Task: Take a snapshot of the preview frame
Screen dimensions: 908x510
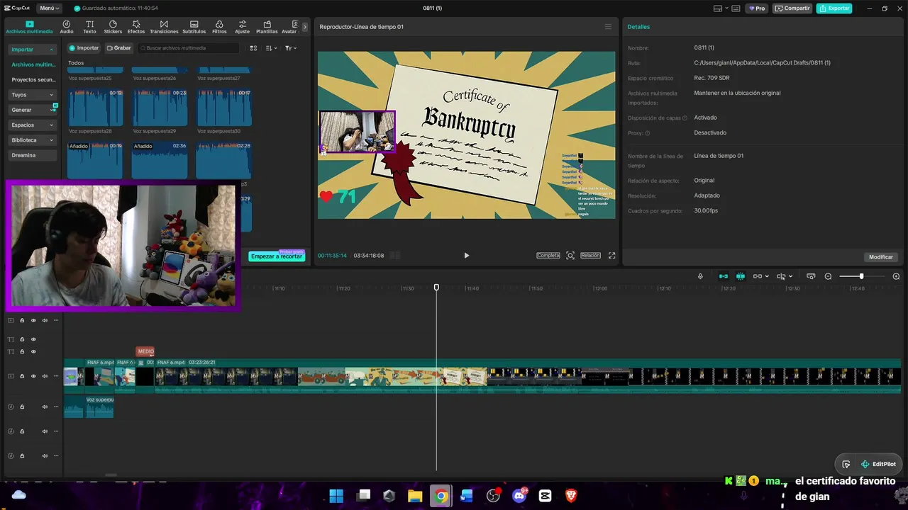Action: [x=570, y=256]
